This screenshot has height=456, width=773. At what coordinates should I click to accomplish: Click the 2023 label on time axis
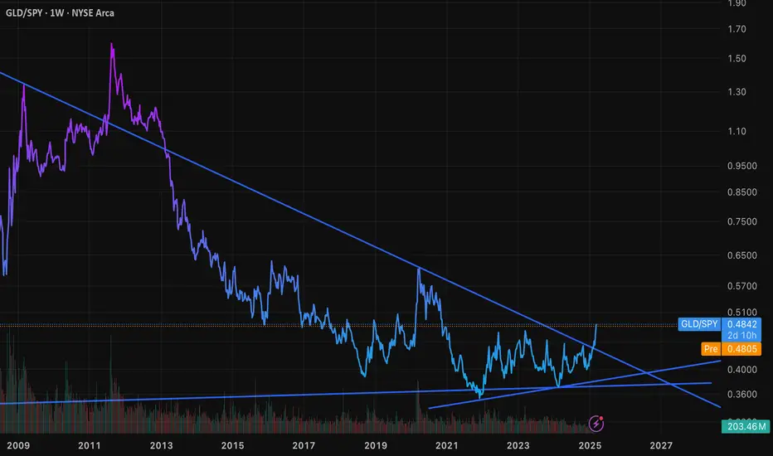coord(518,446)
